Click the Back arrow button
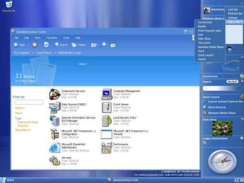The width and height of the screenshot is (244, 183). (x=20, y=45)
